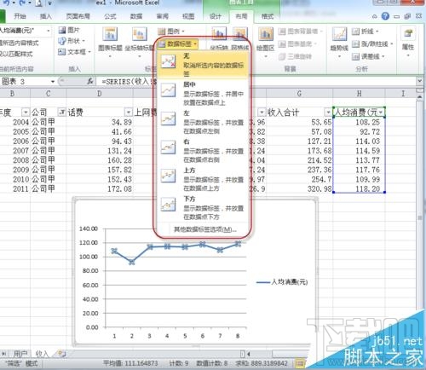Click the 绘图区 plot area icon
426x370 pixels.
pos(266,35)
